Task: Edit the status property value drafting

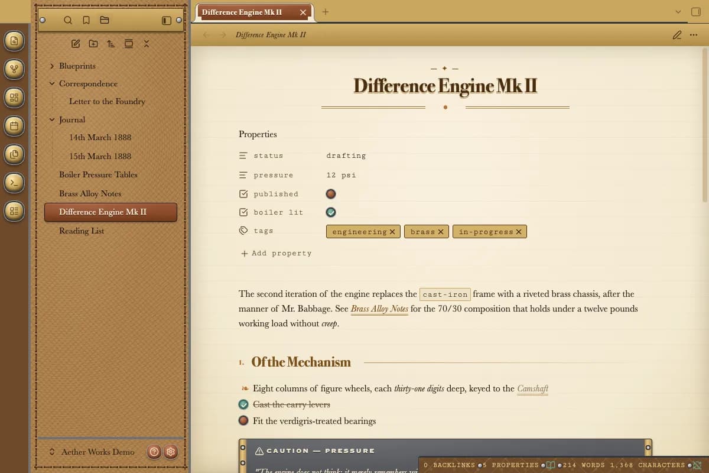Action: [346, 155]
